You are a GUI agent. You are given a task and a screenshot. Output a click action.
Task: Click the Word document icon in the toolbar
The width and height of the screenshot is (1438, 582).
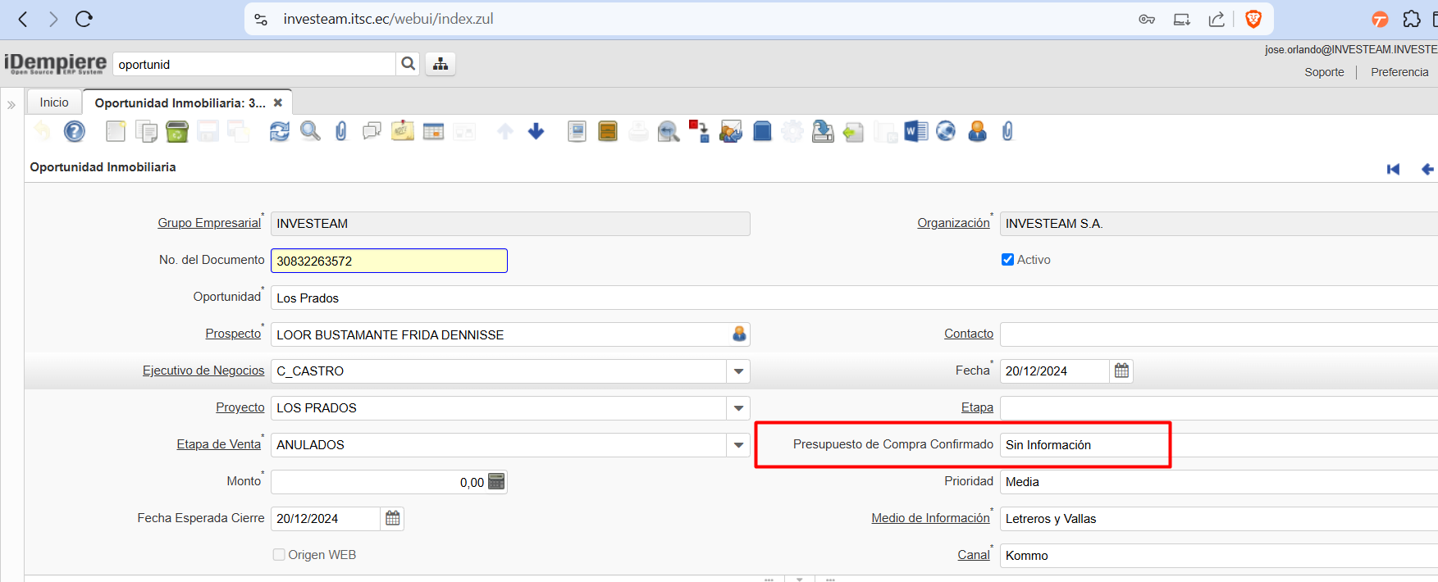[915, 131]
